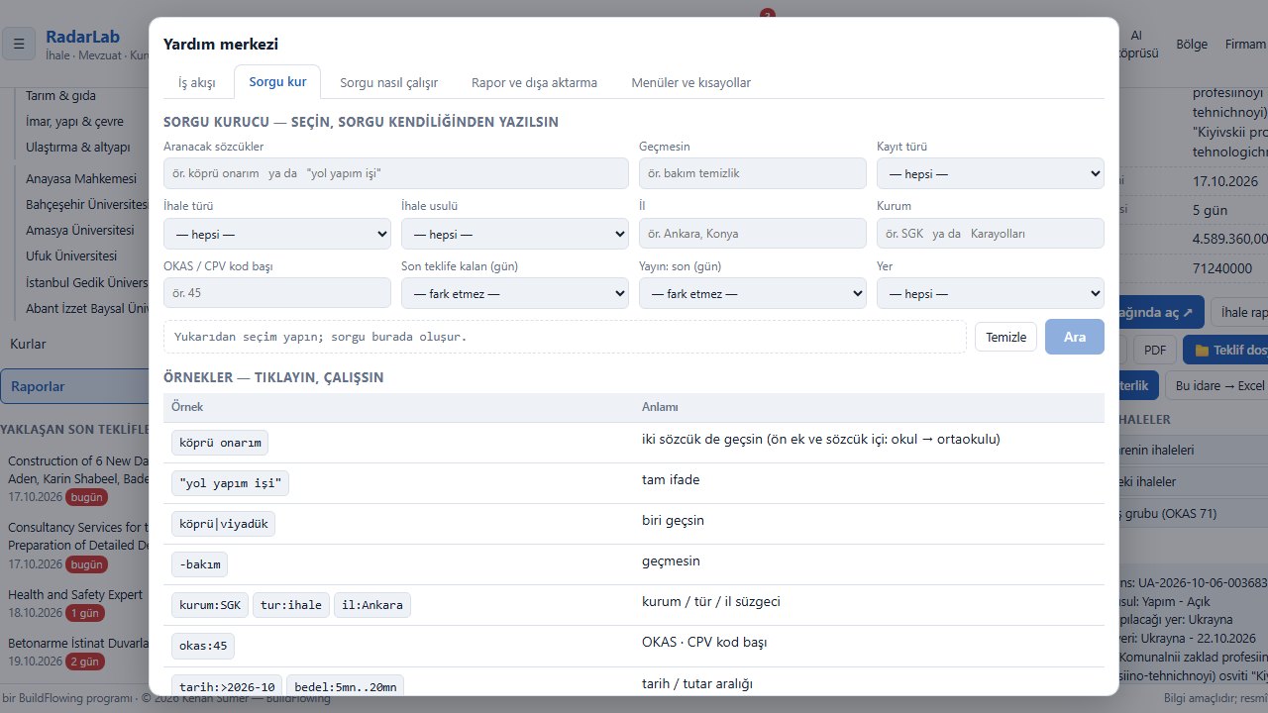Focus the Aranacak sözcükler input field
Viewport: 1268px width, 713px height.
[x=396, y=173]
